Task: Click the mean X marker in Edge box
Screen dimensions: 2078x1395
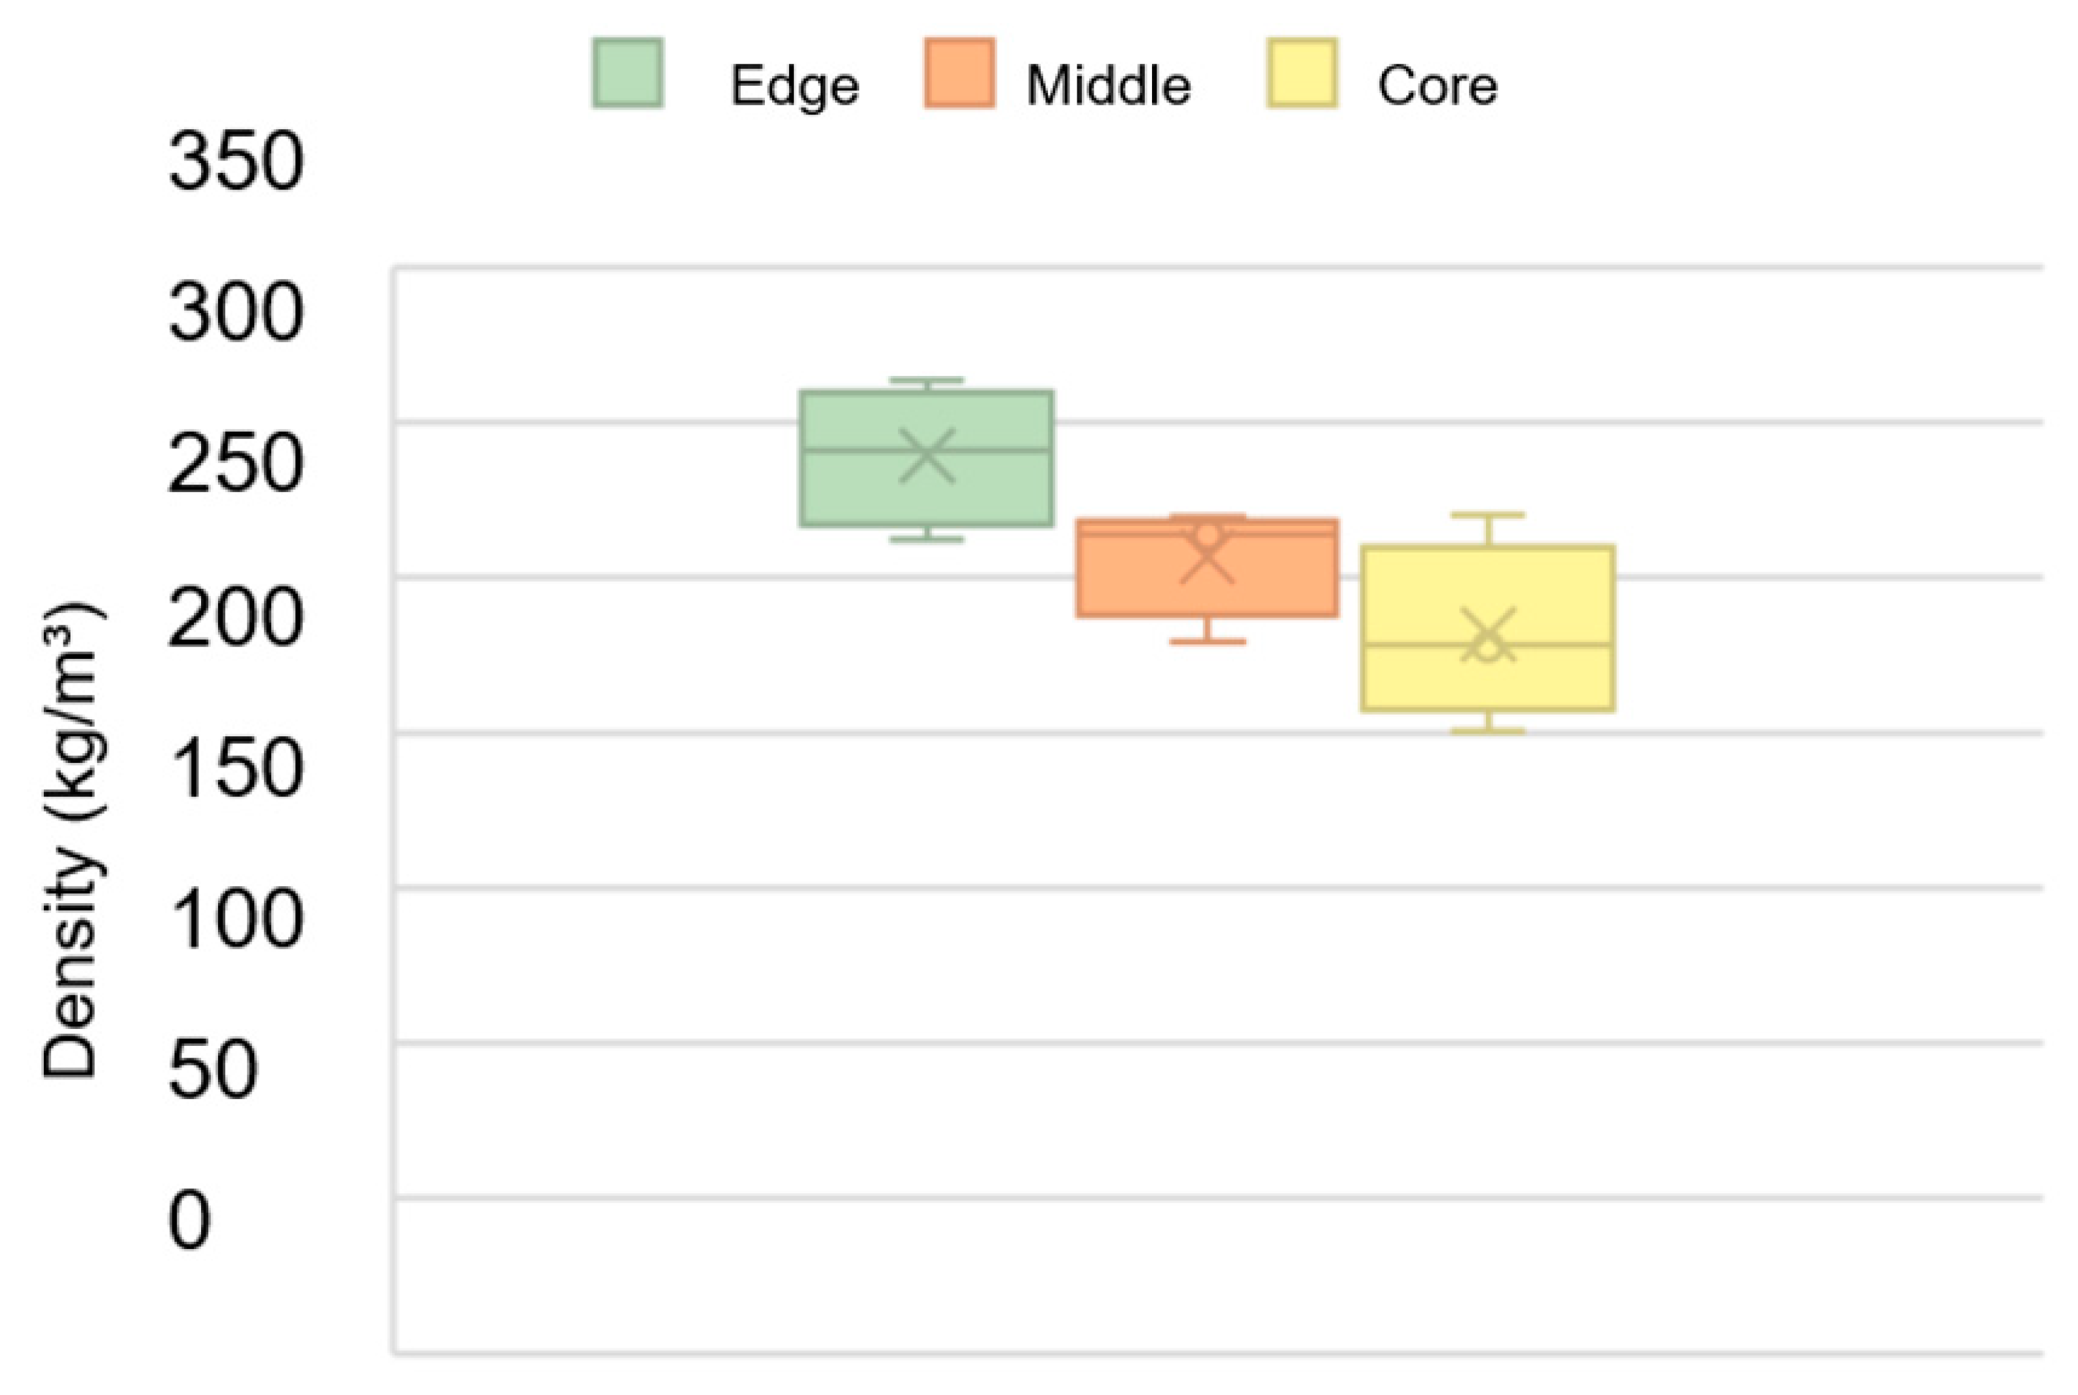Action: point(927,456)
